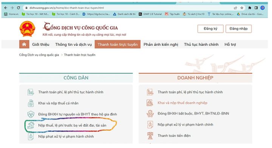Open Tài liệu học online bookmark
Image resolution: width=272 pixels, height=148 pixels.
pos(221,14)
